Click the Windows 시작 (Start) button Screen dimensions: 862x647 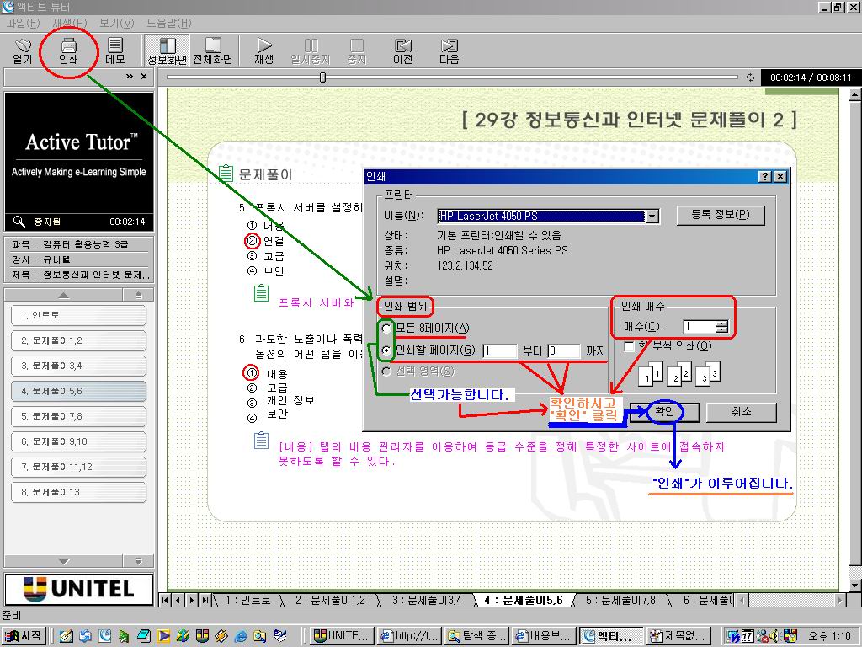pyautogui.click(x=24, y=635)
